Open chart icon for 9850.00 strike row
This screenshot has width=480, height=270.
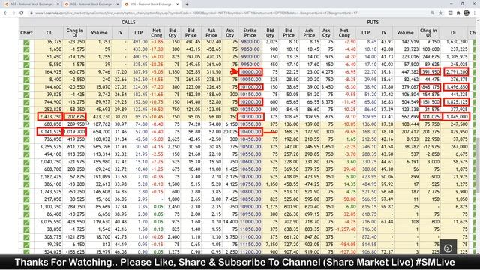tap(27, 49)
